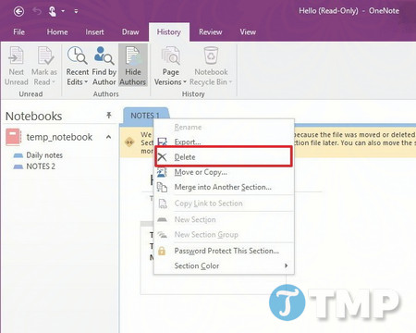Click Next Unread button
The image size is (416, 333).
(x=17, y=66)
